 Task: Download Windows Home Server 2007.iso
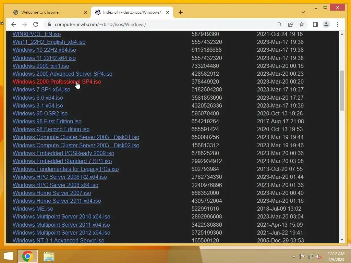(52, 193)
